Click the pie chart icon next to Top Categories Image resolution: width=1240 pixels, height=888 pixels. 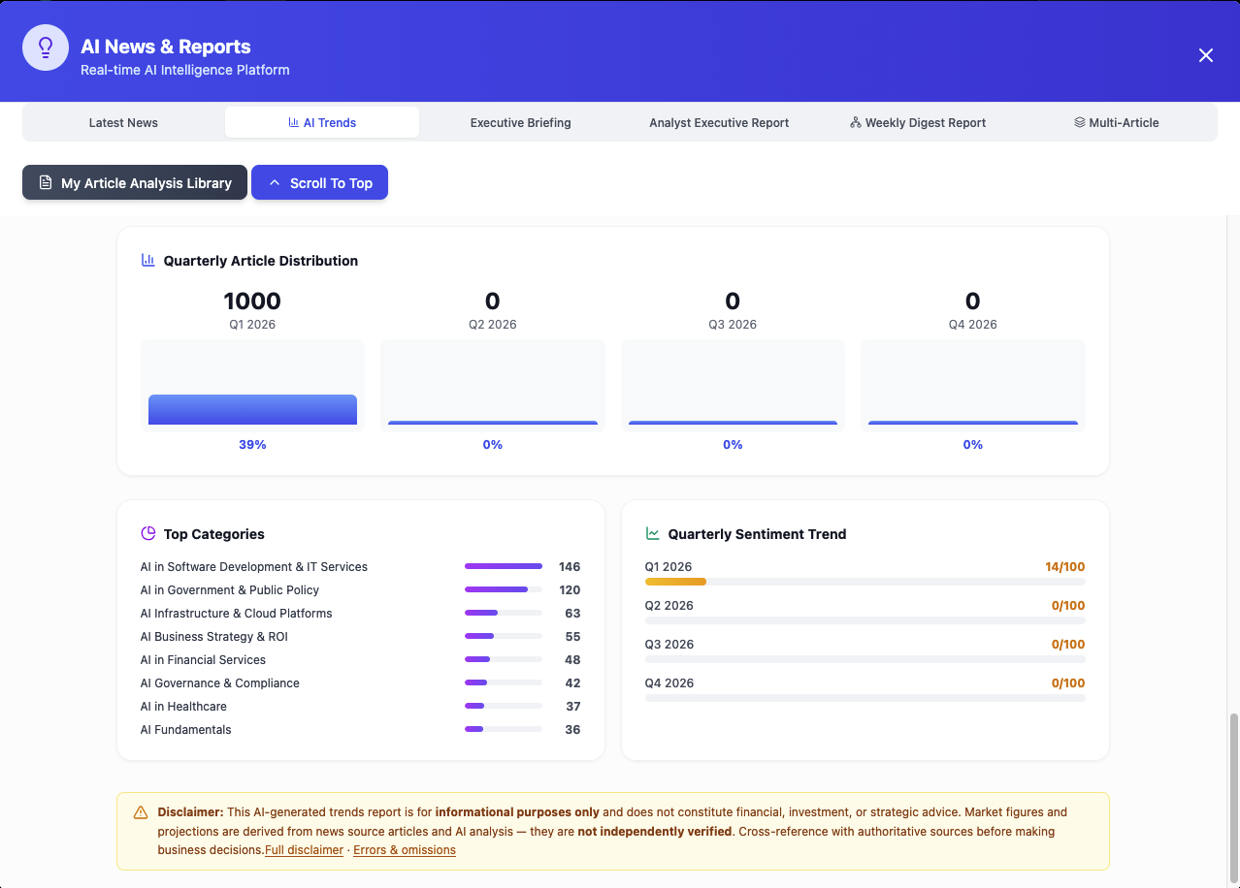coord(148,533)
